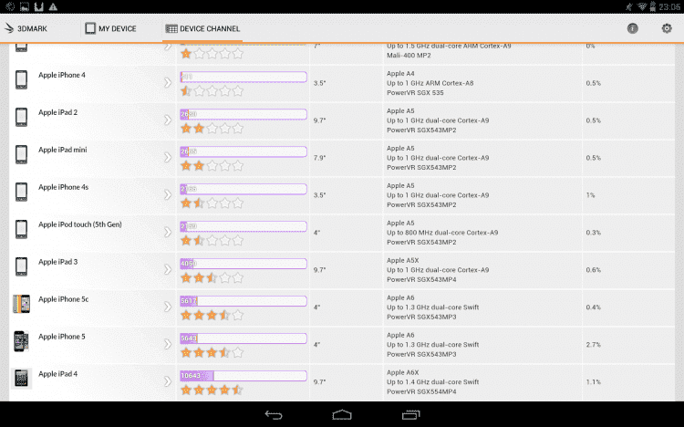Screen dimensions: 684x427
Task: Switch to the MY DEVICE tab
Action: (x=110, y=29)
